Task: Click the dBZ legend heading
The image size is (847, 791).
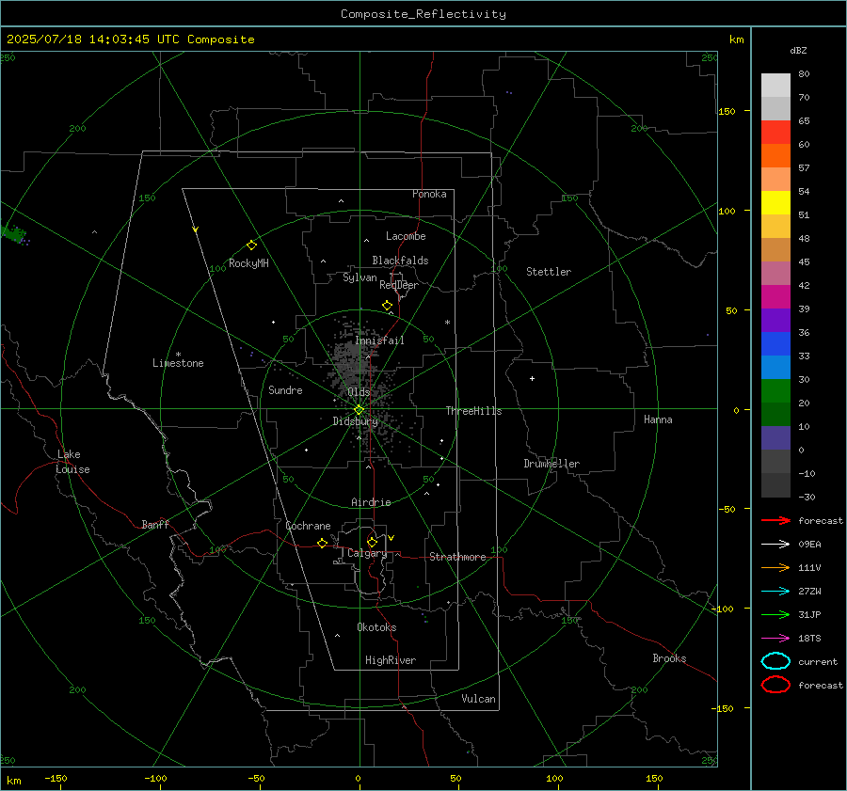Action: point(798,50)
